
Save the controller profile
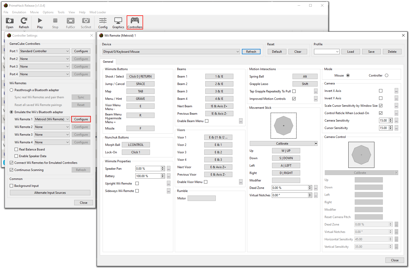click(x=371, y=52)
